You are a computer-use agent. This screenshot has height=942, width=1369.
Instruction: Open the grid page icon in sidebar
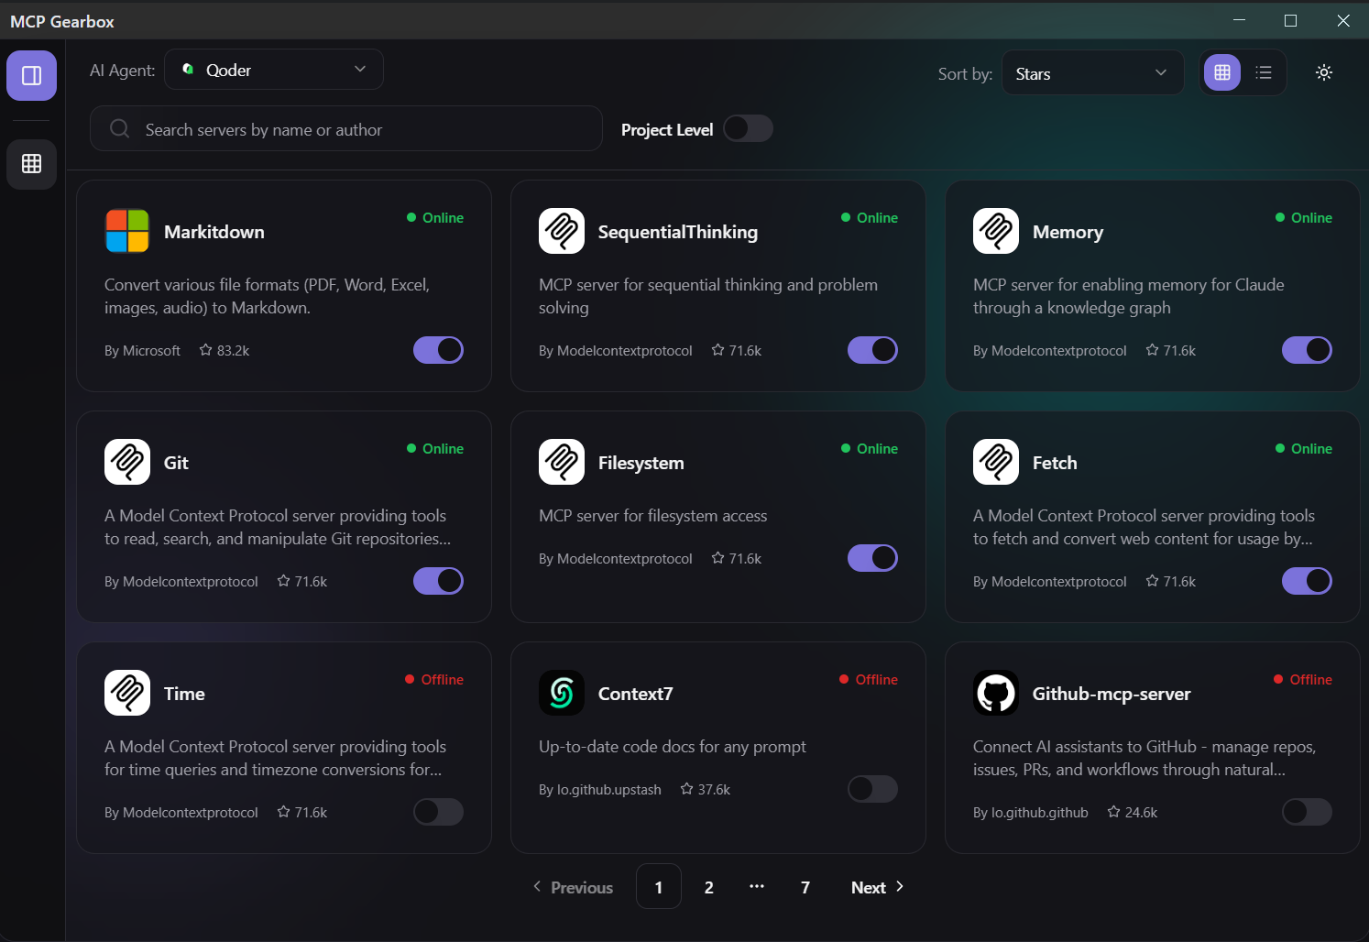pyautogui.click(x=31, y=164)
